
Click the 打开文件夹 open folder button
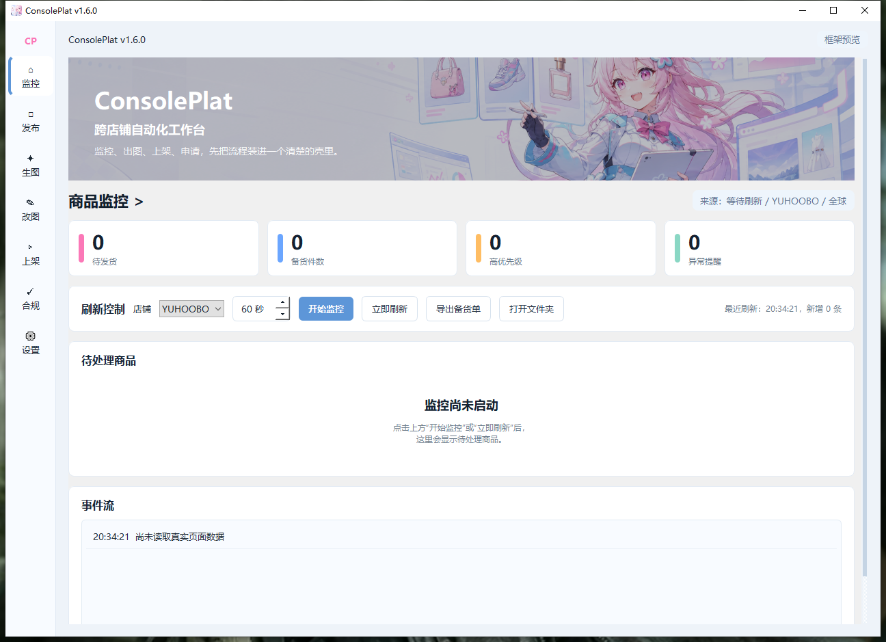(531, 309)
